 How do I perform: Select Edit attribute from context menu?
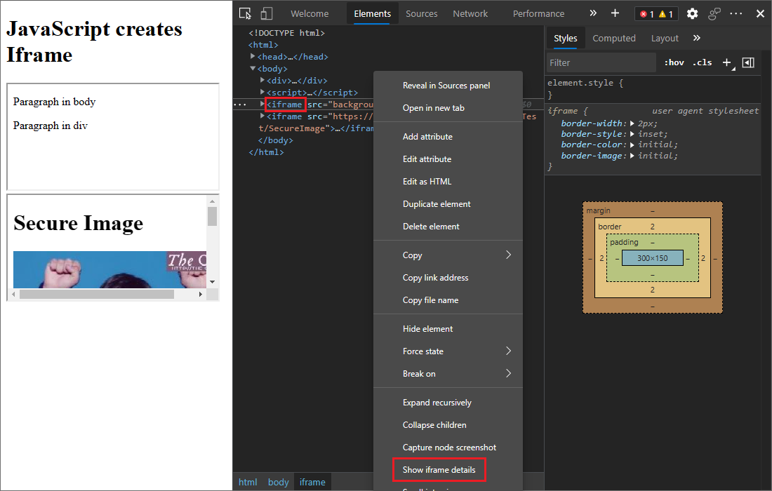point(448,159)
